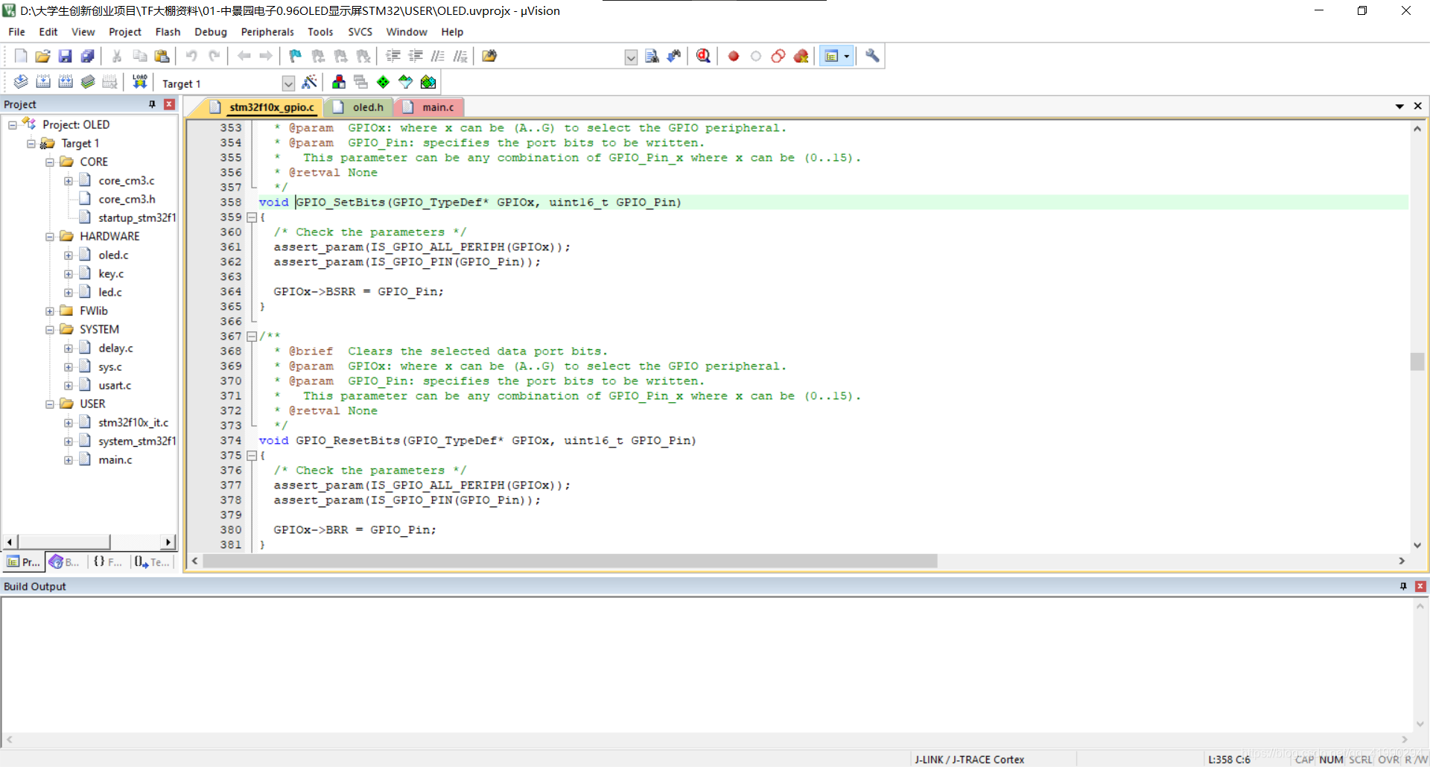Collapse the CORE folder group

[x=50, y=162]
